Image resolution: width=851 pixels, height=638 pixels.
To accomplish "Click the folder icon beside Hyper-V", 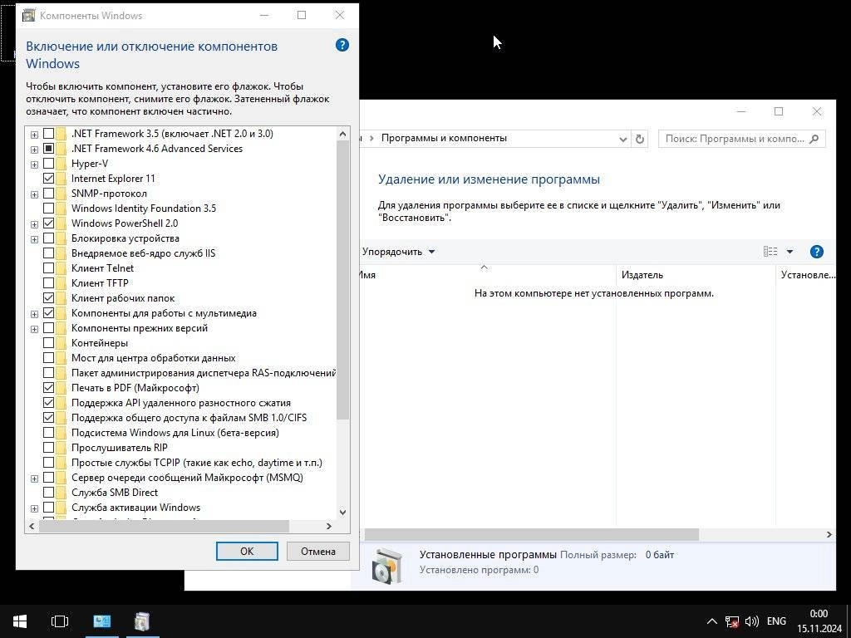I will [61, 164].
